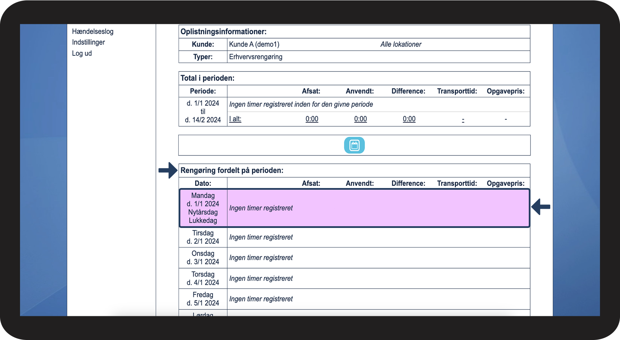Image resolution: width=620 pixels, height=340 pixels.
Task: Click the underlined 'I alt:' link
Action: pyautogui.click(x=235, y=119)
